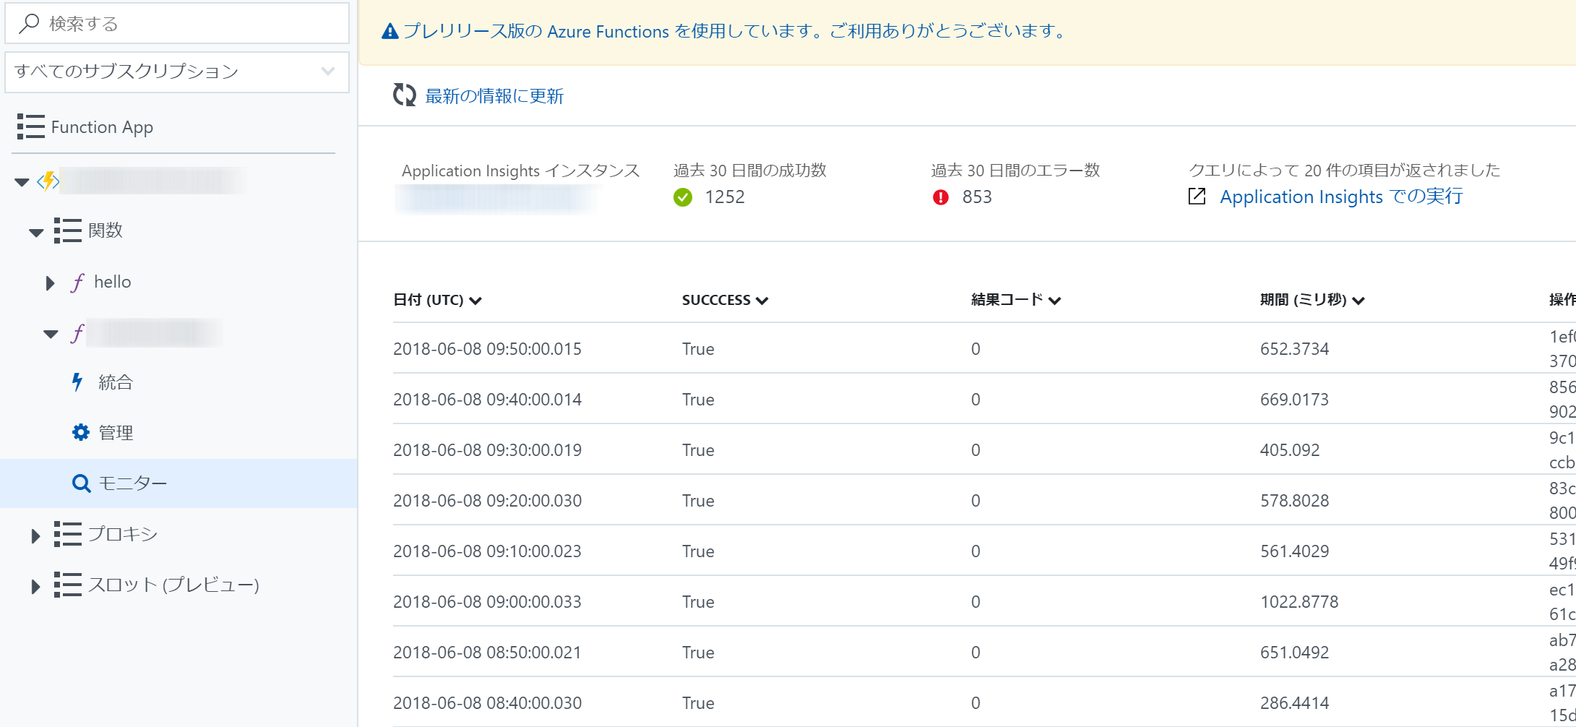Select the 09:10:00.023 log row date
Viewport: 1576px width, 727px height.
coord(487,551)
